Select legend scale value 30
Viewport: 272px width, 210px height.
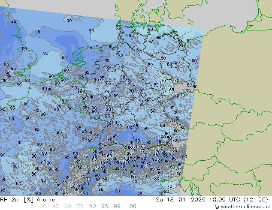tap(43, 207)
